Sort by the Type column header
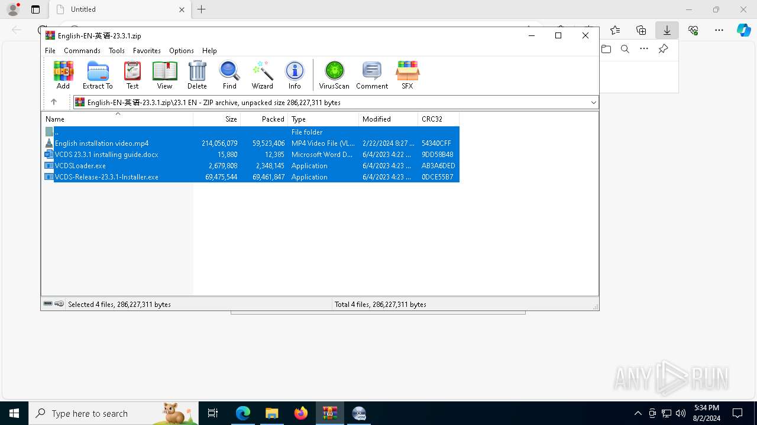Viewport: 757px width, 425px height. pyautogui.click(x=323, y=119)
